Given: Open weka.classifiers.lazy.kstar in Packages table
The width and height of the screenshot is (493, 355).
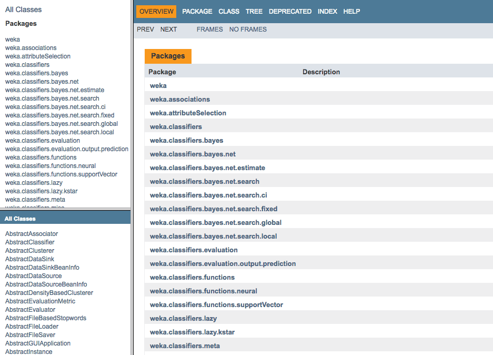Looking at the screenshot, I should (192, 332).
